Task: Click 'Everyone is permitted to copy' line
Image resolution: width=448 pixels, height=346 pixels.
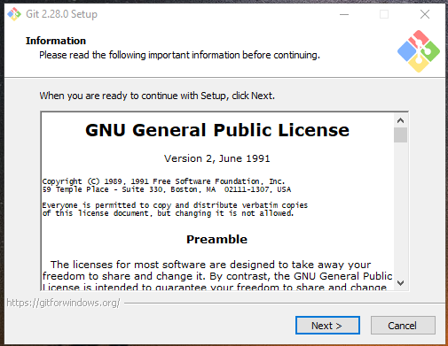Action: (x=175, y=205)
